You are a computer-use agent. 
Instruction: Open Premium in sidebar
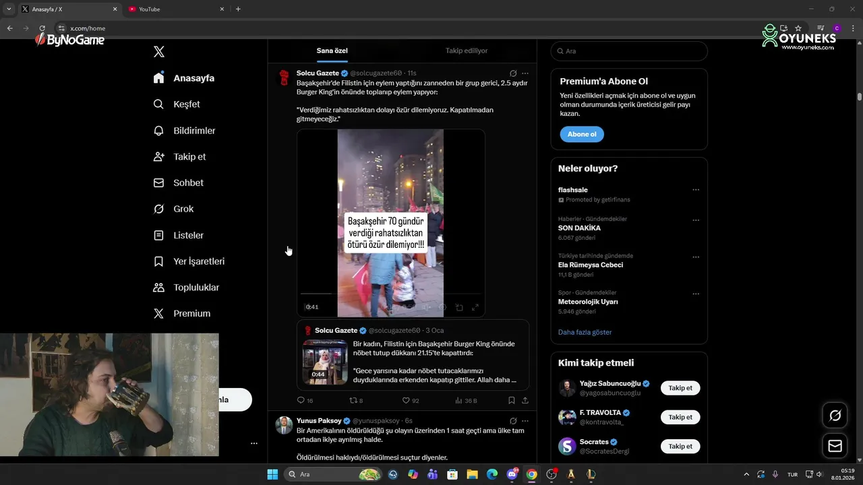(181, 314)
